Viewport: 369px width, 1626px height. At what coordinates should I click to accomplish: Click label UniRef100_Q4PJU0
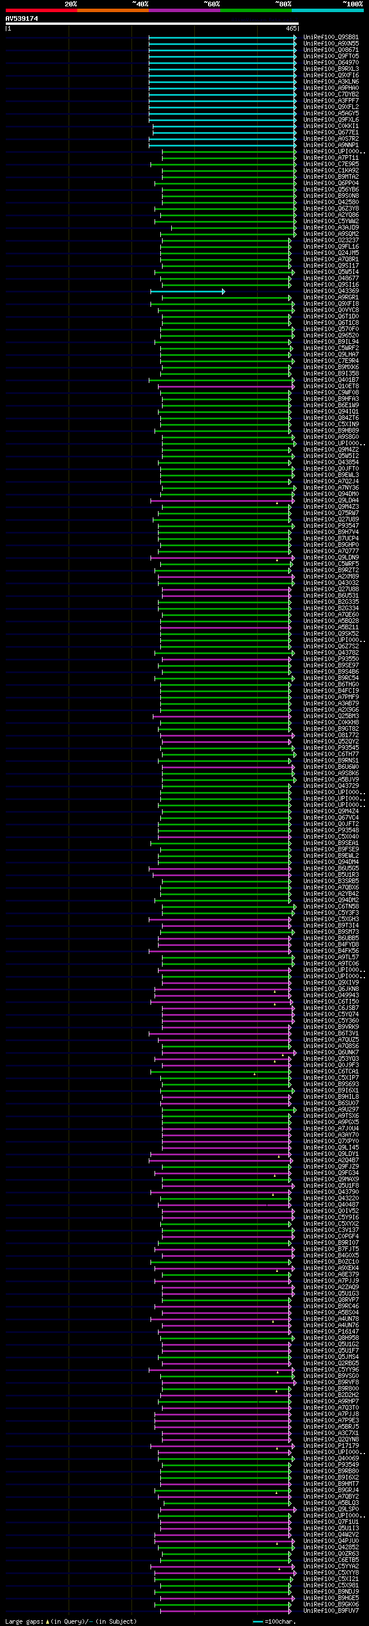pyautogui.click(x=331, y=1541)
